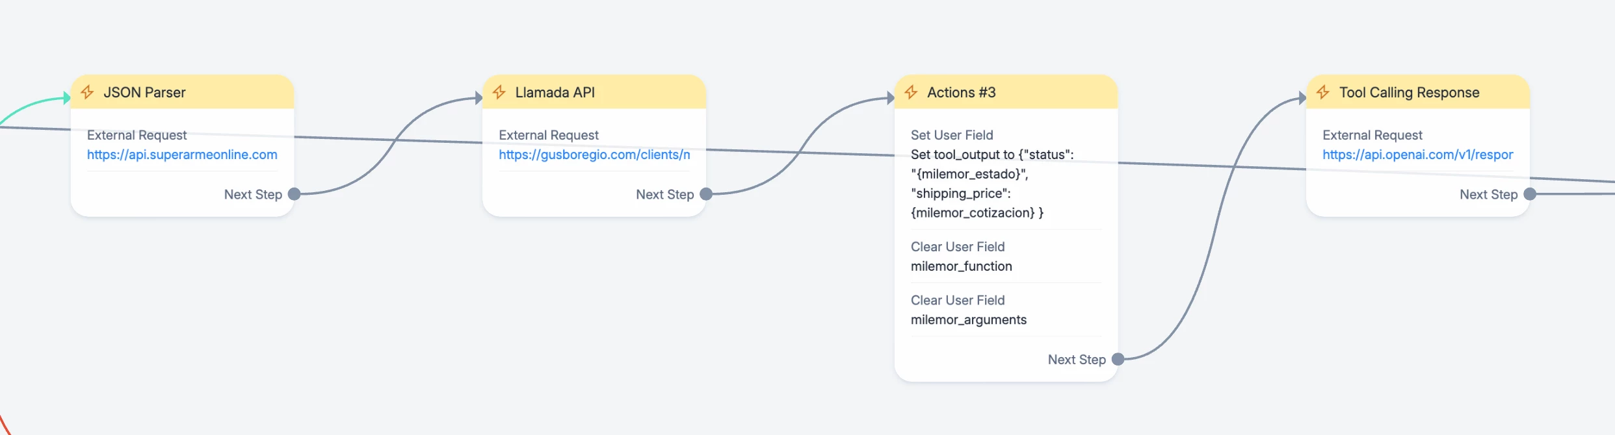
Task: Click the Llamada API lightning bolt icon
Action: [499, 92]
